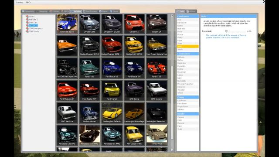Select the Lamborghini Murcielago

point(134,113)
